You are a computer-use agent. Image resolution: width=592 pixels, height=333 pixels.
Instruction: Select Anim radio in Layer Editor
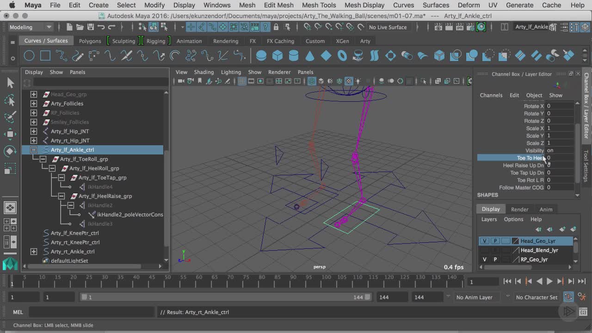point(546,209)
